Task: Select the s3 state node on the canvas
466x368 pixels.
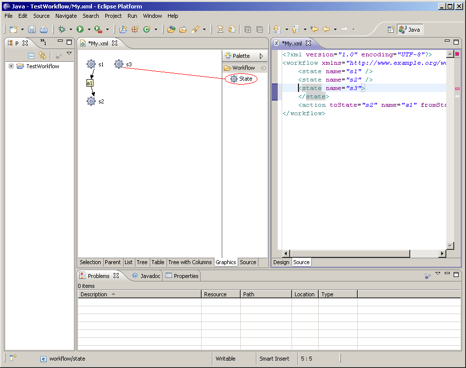Action: (119, 64)
